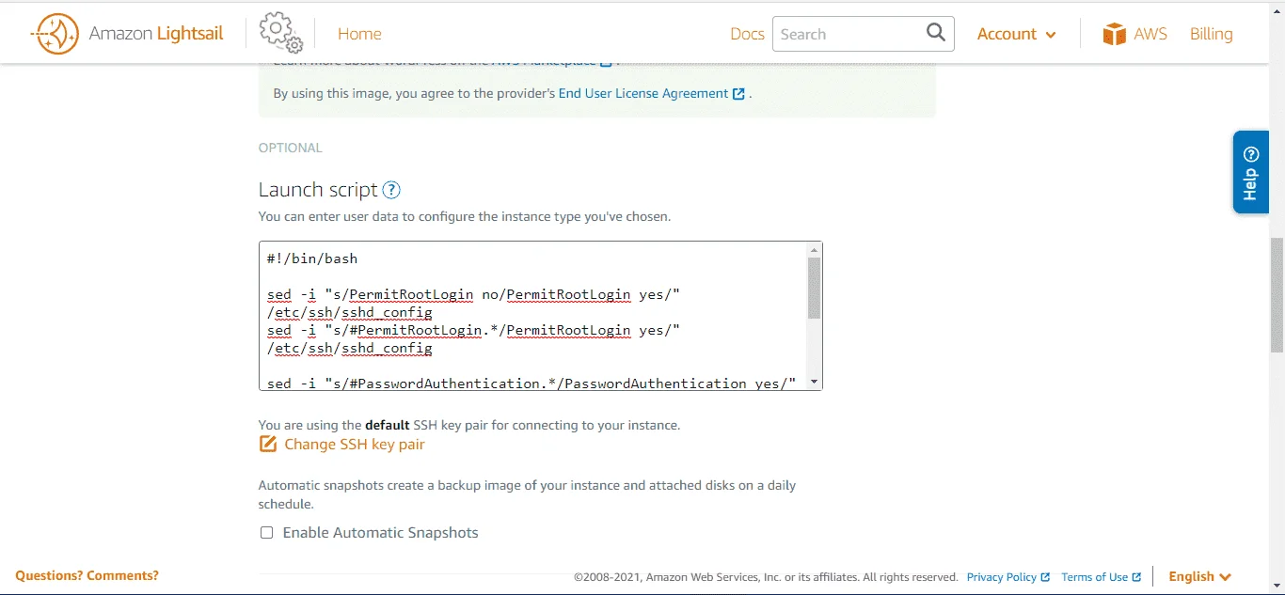Open the Help side tab
The height and width of the screenshot is (595, 1285).
(x=1251, y=172)
